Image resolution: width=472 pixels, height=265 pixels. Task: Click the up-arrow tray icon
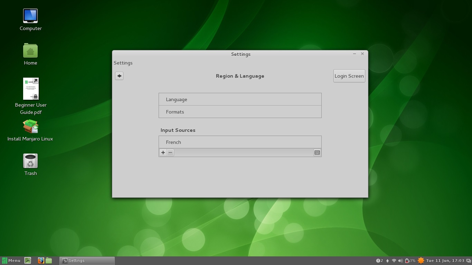coord(387,261)
